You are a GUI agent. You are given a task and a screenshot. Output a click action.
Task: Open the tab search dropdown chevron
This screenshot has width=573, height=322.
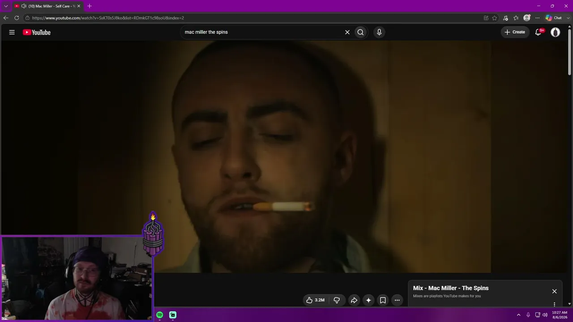click(x=6, y=6)
